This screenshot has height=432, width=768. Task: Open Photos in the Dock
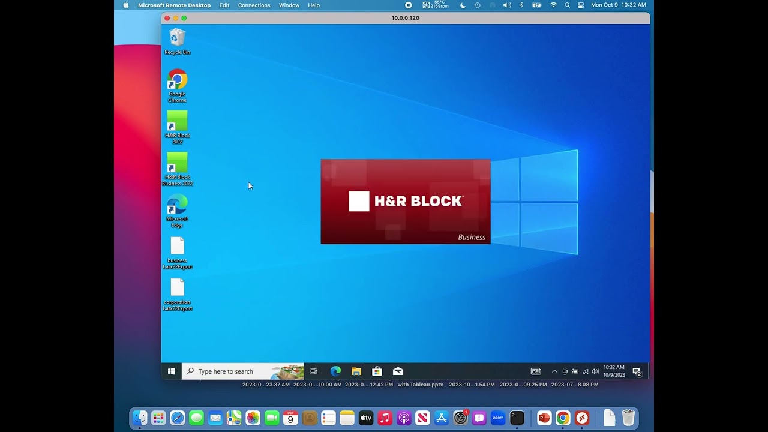(x=253, y=418)
